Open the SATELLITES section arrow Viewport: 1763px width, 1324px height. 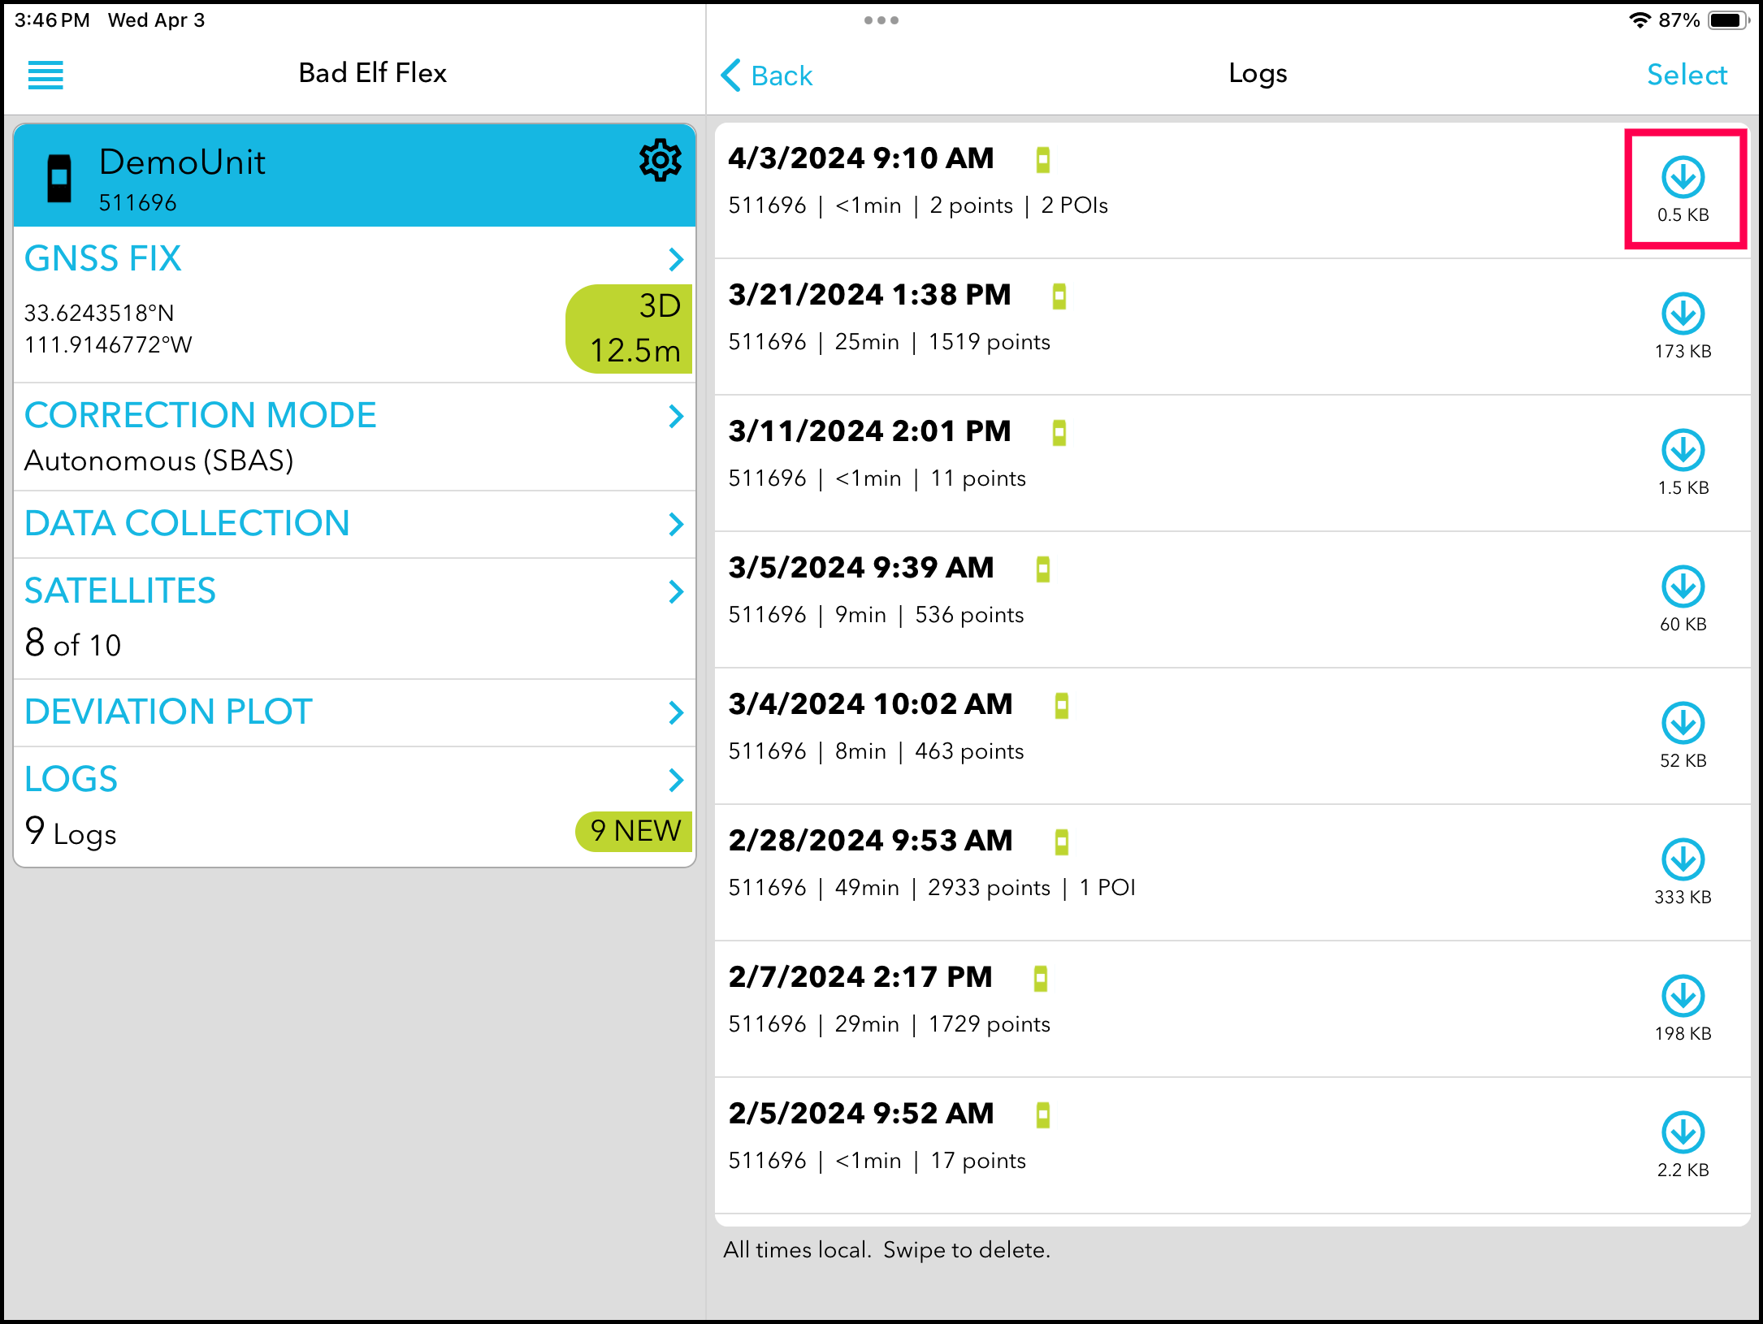(675, 591)
